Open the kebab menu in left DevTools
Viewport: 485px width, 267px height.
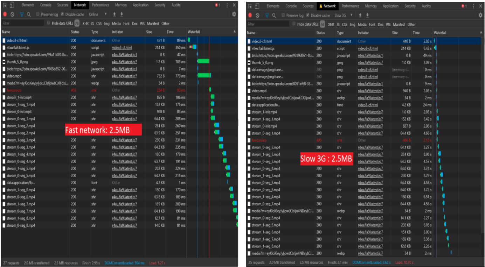[x=227, y=5]
